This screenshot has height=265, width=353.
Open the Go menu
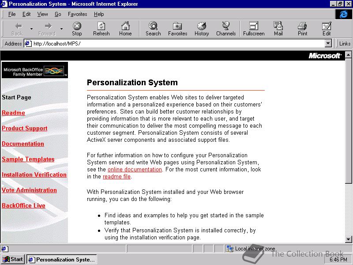click(58, 14)
